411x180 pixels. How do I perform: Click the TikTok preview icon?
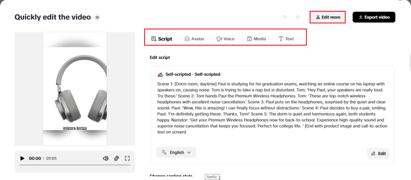(x=116, y=158)
